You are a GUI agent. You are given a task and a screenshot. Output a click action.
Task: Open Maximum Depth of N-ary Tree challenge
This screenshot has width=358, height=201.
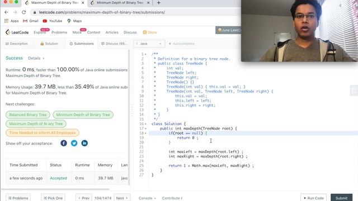click(x=36, y=124)
